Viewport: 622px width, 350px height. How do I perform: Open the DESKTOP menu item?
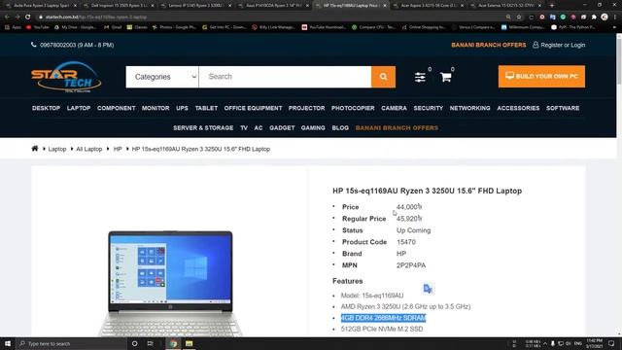(46, 108)
